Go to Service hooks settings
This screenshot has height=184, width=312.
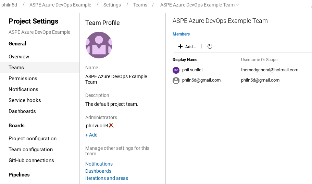pyautogui.click(x=25, y=100)
